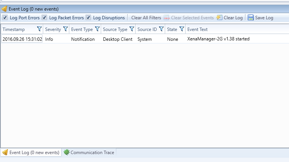
Task: Sort by Event Type column header
Action: [82, 29]
